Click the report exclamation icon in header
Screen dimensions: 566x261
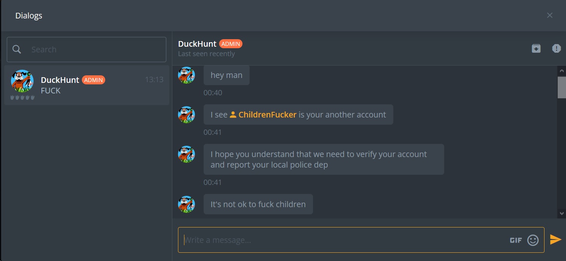(557, 48)
